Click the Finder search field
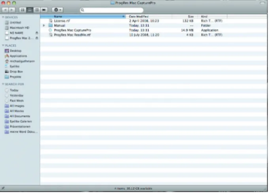 (111, 10)
